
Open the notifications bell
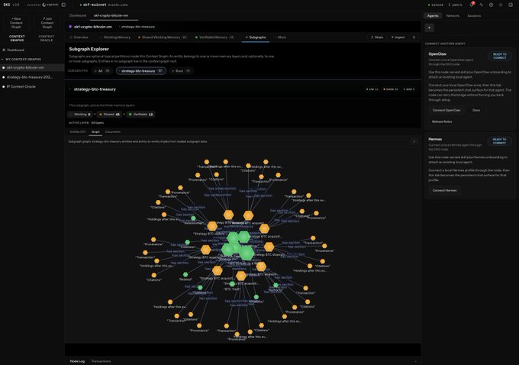pyautogui.click(x=472, y=5)
